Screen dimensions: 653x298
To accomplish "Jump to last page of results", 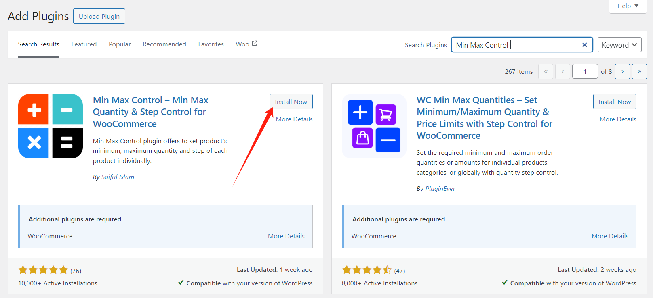I will tap(639, 71).
